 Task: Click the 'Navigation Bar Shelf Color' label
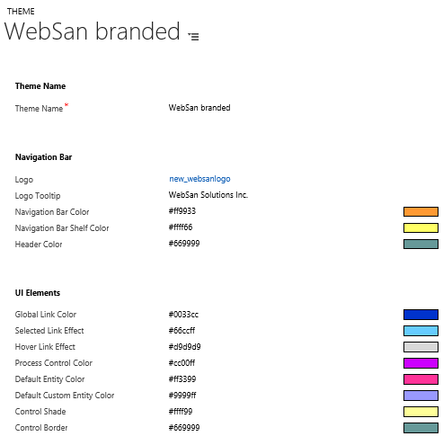pos(62,228)
